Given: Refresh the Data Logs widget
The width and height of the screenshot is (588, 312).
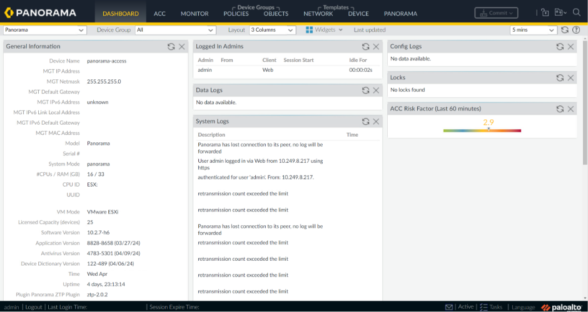Looking at the screenshot, I should click(x=366, y=90).
